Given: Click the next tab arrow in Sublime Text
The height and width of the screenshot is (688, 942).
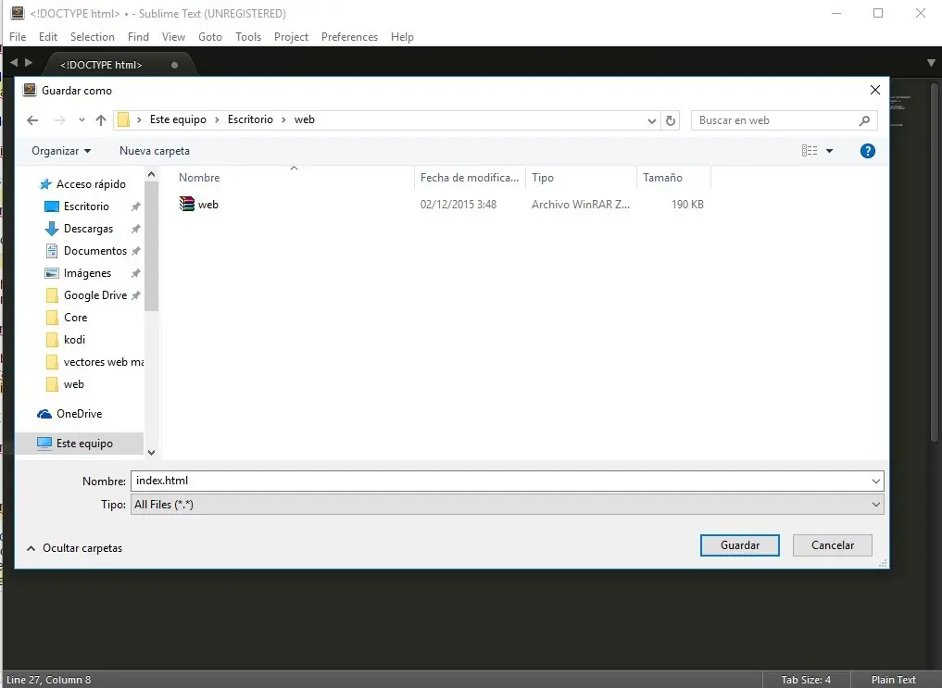Looking at the screenshot, I should click(x=28, y=62).
